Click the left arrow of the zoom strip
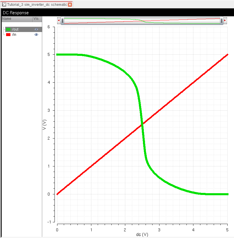Screen dimensions: 234x238 click(59, 20)
